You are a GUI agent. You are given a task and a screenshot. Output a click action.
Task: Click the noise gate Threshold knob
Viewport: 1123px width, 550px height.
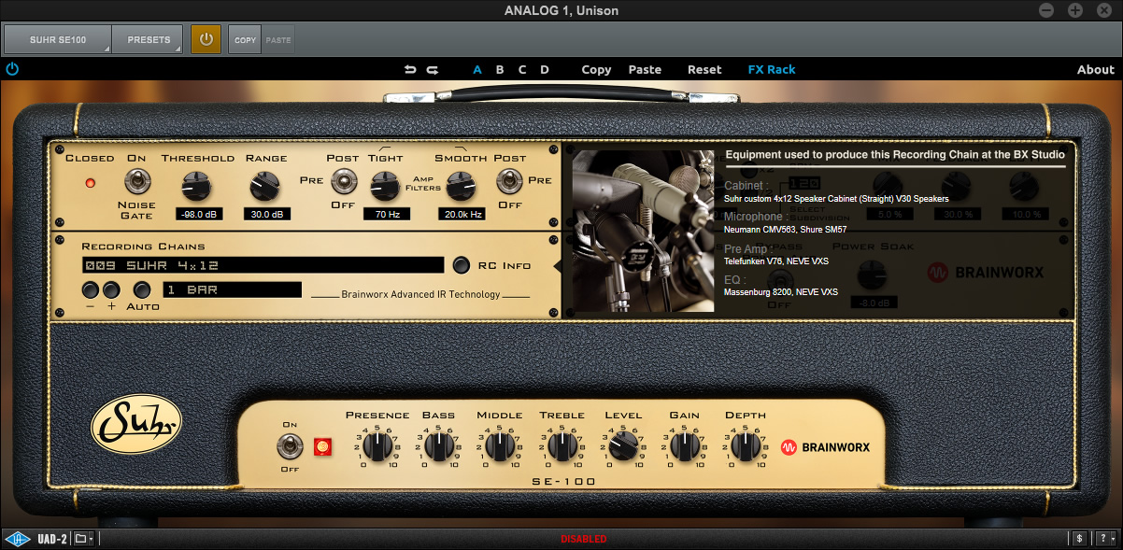point(197,187)
